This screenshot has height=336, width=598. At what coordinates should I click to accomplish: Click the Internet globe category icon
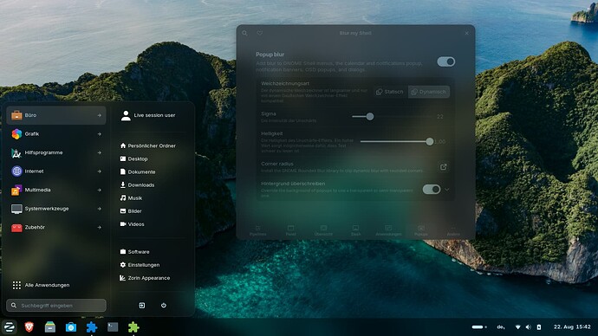[x=16, y=171]
